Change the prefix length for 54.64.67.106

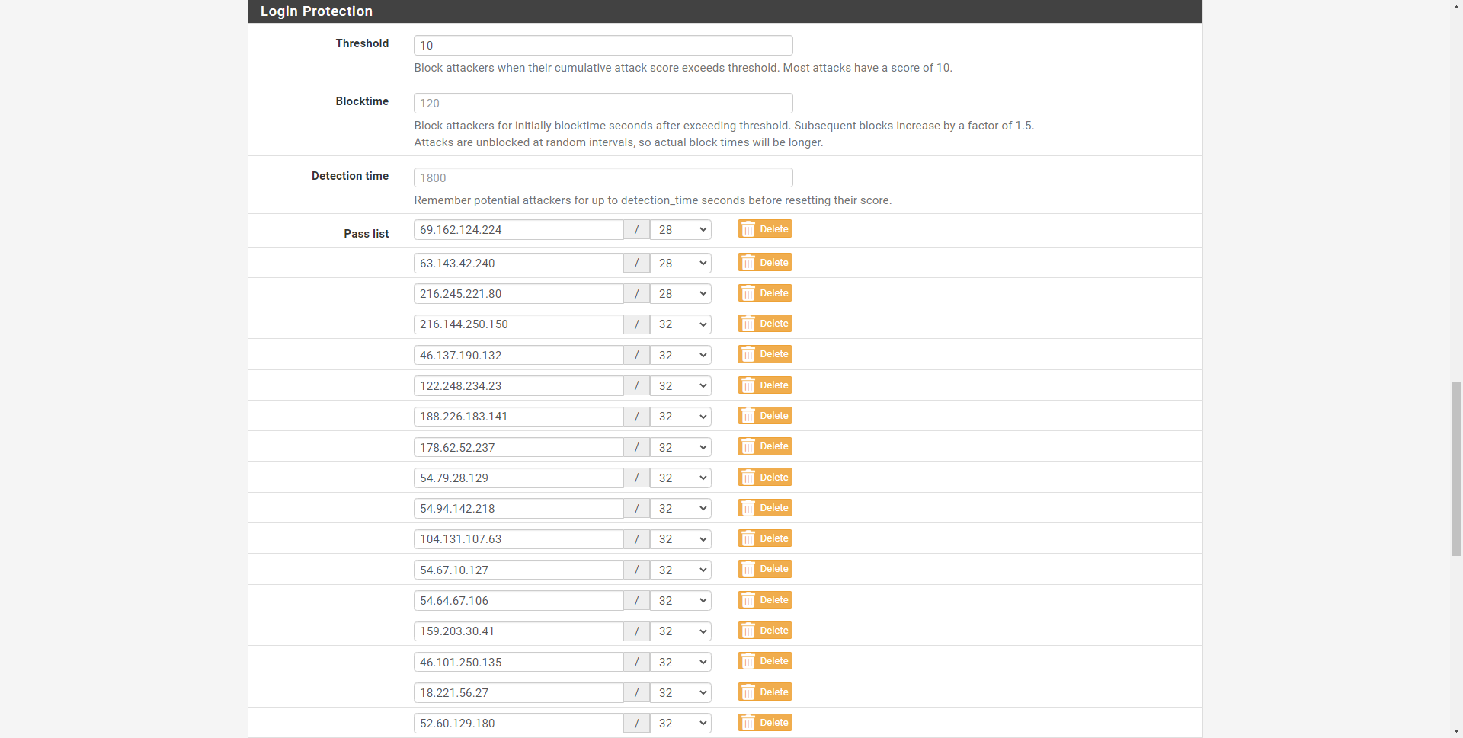click(680, 601)
